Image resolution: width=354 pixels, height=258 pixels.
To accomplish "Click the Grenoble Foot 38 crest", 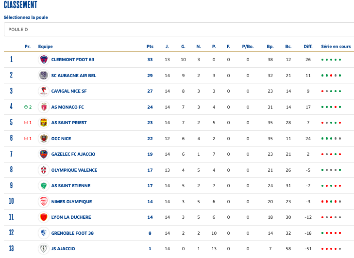I will point(44,233).
